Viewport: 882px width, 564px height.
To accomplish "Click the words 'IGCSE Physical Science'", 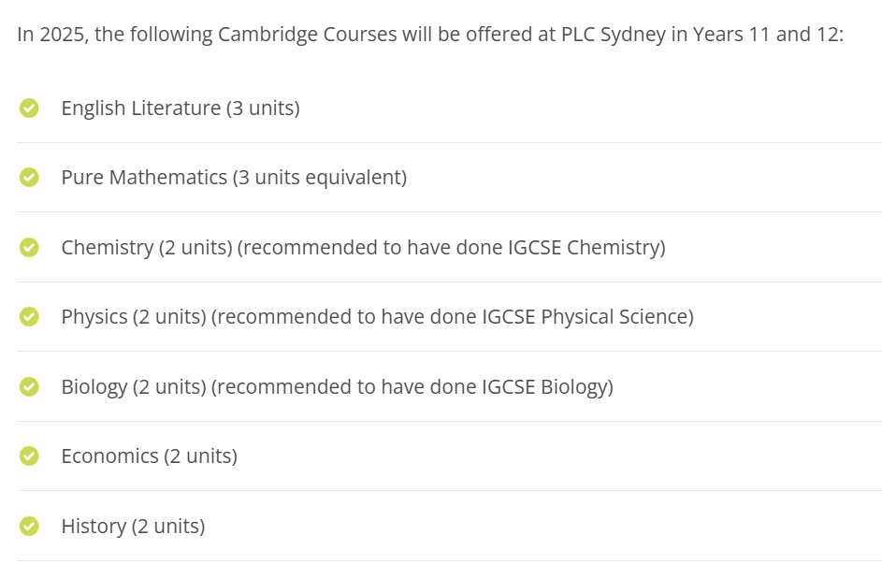I will (584, 317).
